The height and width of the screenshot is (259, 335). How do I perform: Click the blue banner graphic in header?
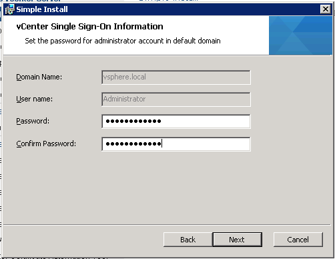pos(300,35)
